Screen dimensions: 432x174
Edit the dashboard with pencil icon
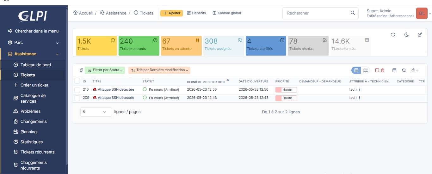pyautogui.click(x=420, y=35)
